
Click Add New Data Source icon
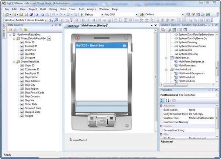pyautogui.click(x=10, y=30)
